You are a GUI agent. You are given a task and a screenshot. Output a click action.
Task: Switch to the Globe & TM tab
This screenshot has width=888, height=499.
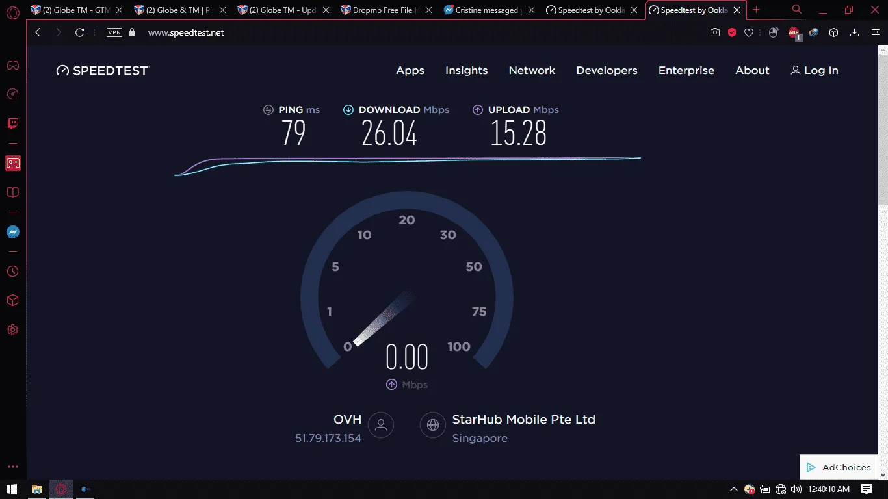tap(179, 10)
